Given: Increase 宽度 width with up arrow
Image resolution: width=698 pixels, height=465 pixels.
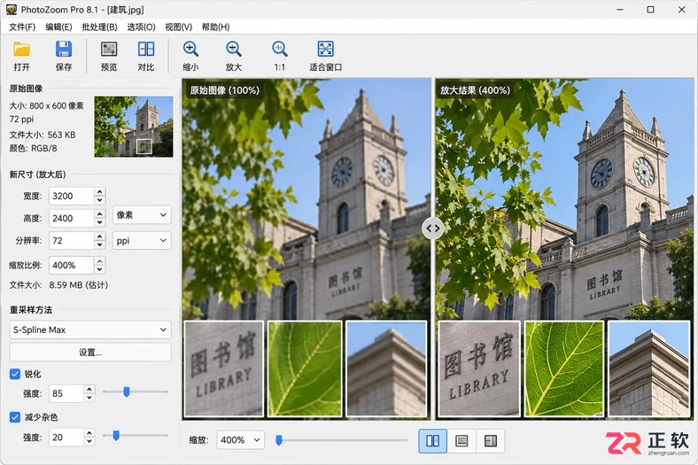Looking at the screenshot, I should click(100, 192).
